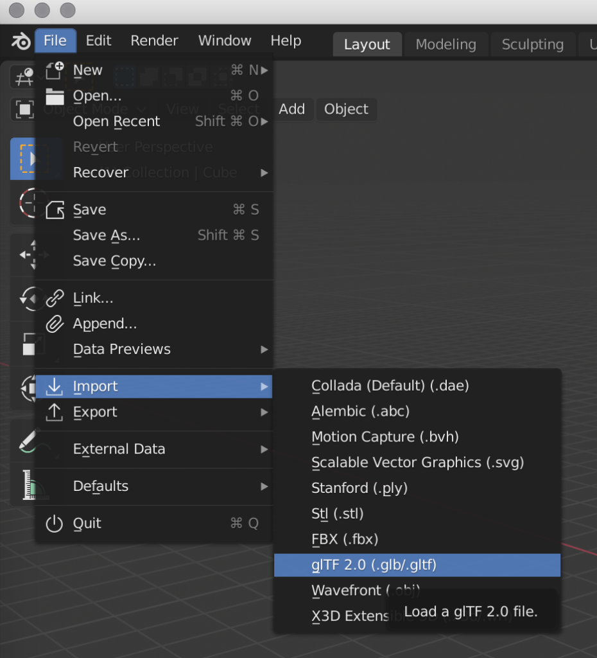Import an Stl (.stl) file
597x658 pixels.
coord(417,513)
